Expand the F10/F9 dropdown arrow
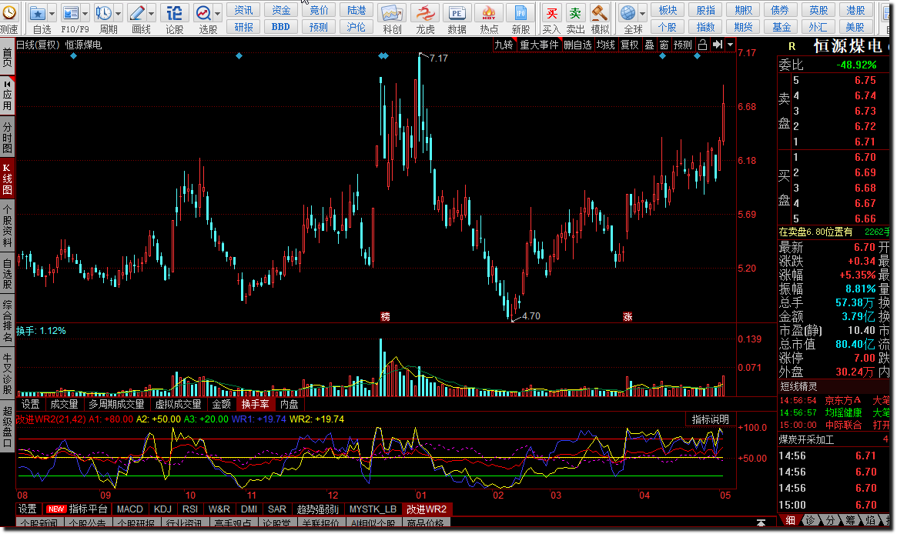897x534 pixels. (85, 12)
